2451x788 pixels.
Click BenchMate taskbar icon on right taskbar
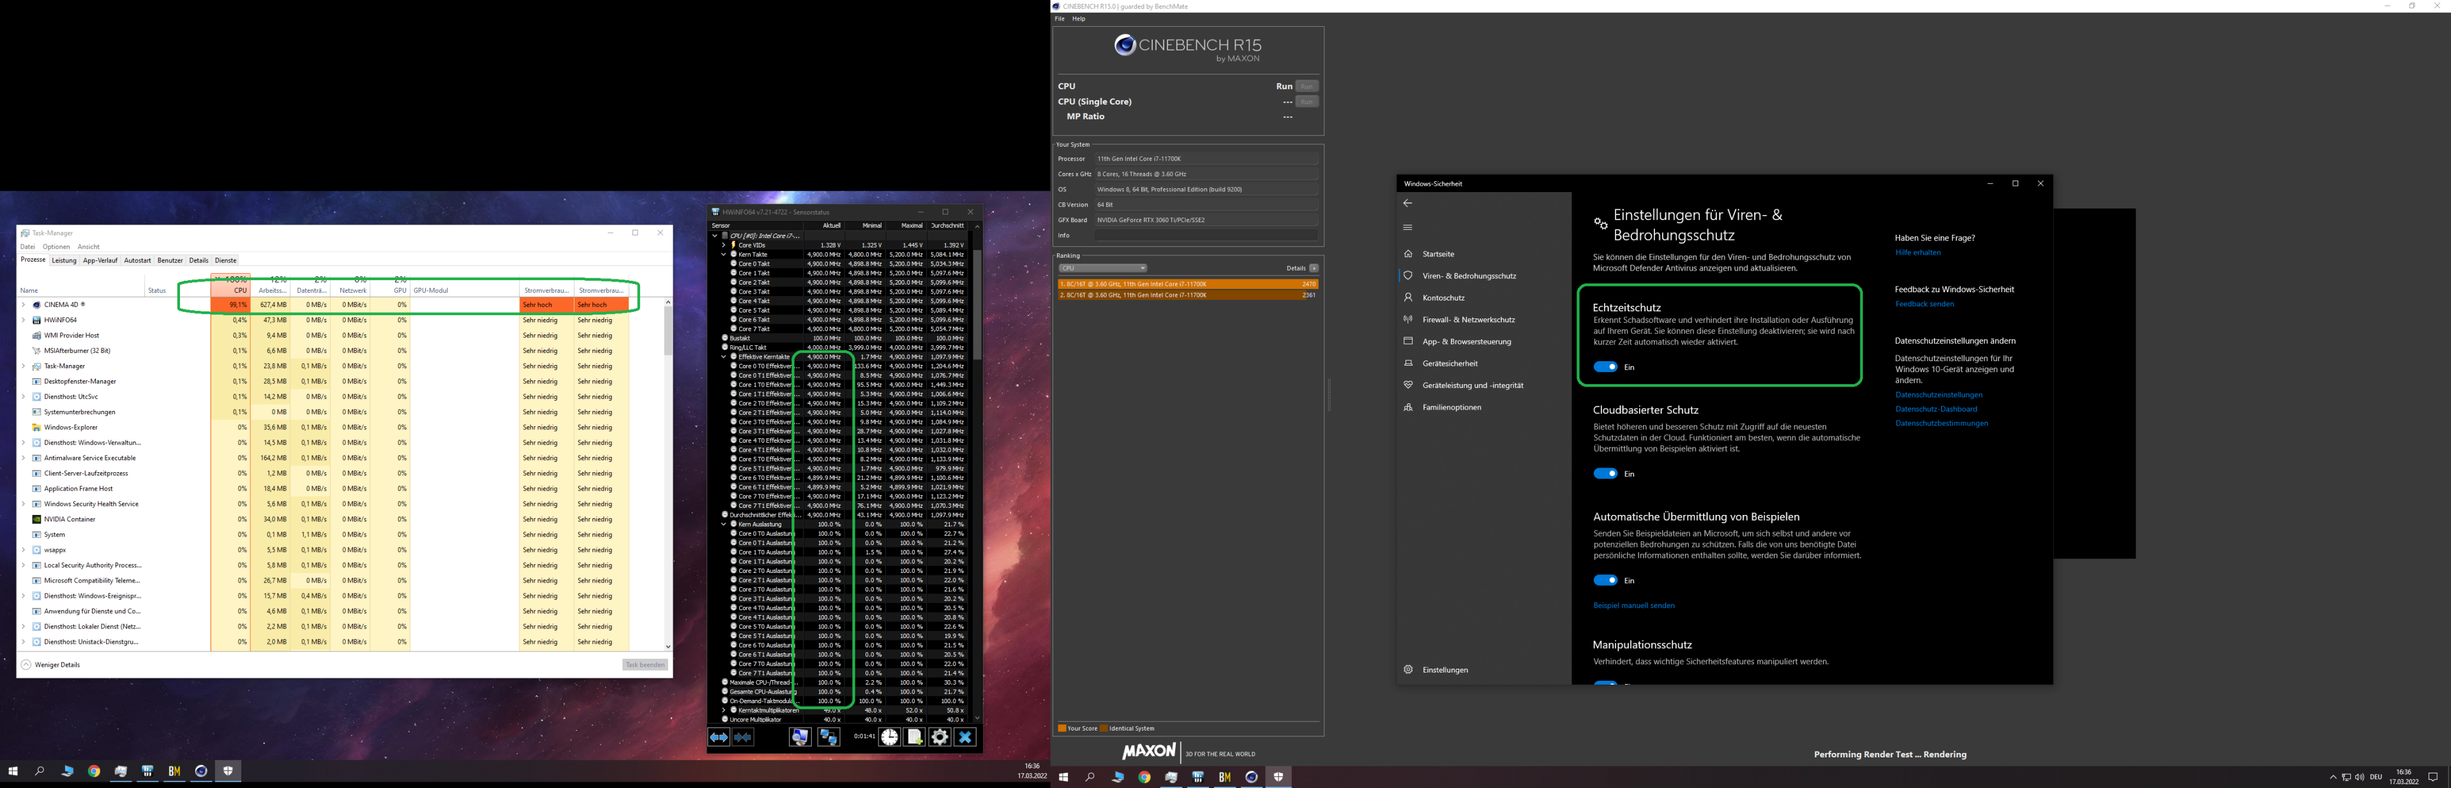(x=1225, y=778)
